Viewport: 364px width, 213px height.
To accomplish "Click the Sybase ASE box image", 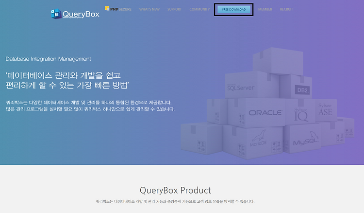I will (x=326, y=110).
